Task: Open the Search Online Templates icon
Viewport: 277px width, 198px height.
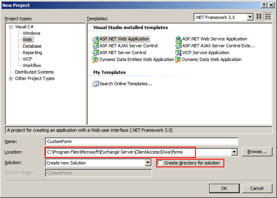Action: pos(96,84)
